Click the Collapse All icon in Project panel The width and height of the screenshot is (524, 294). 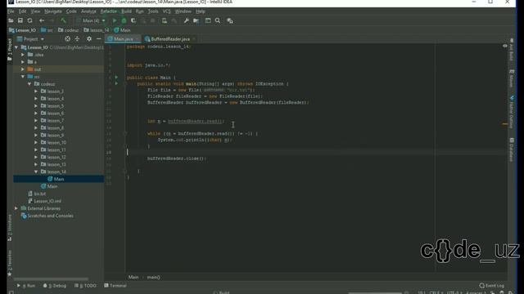[x=77, y=39]
